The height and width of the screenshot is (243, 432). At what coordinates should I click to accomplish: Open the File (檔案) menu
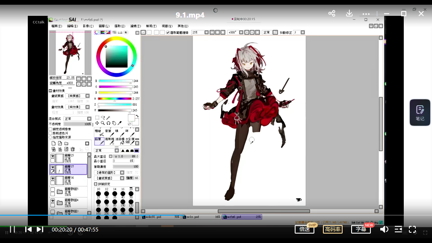[x=57, y=26]
